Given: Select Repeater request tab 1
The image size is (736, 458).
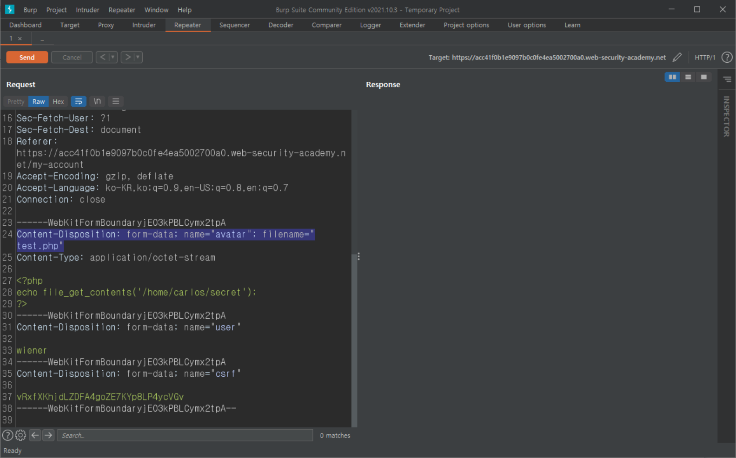Looking at the screenshot, I should (x=11, y=39).
